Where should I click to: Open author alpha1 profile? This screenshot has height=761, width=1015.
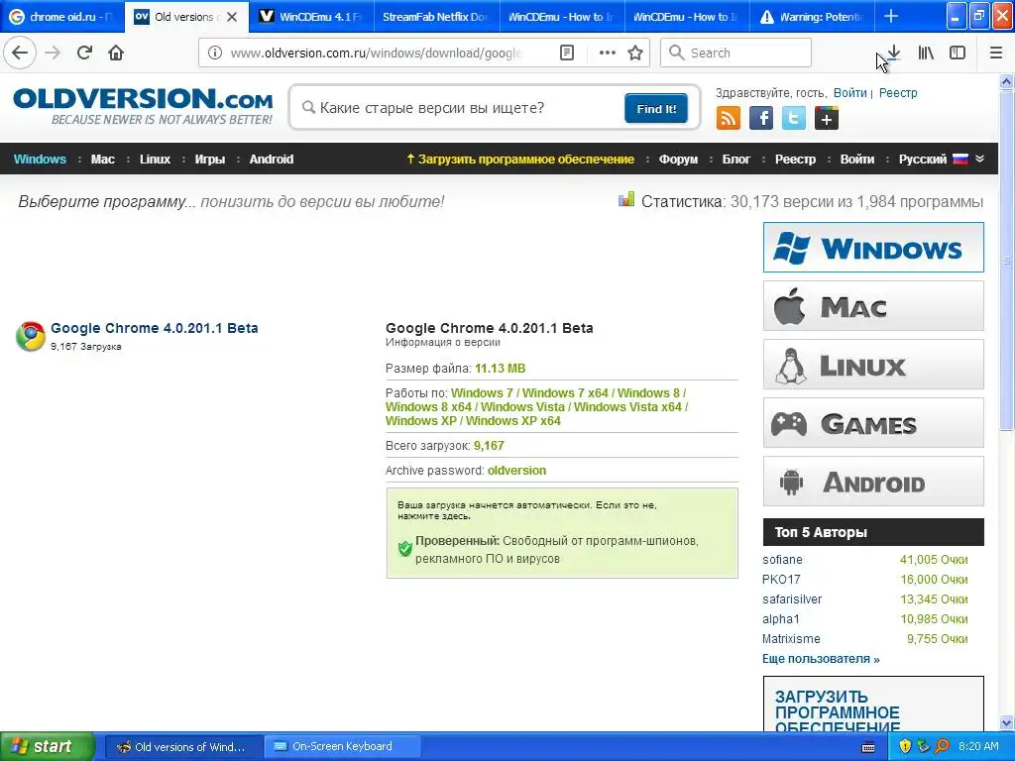point(781,619)
